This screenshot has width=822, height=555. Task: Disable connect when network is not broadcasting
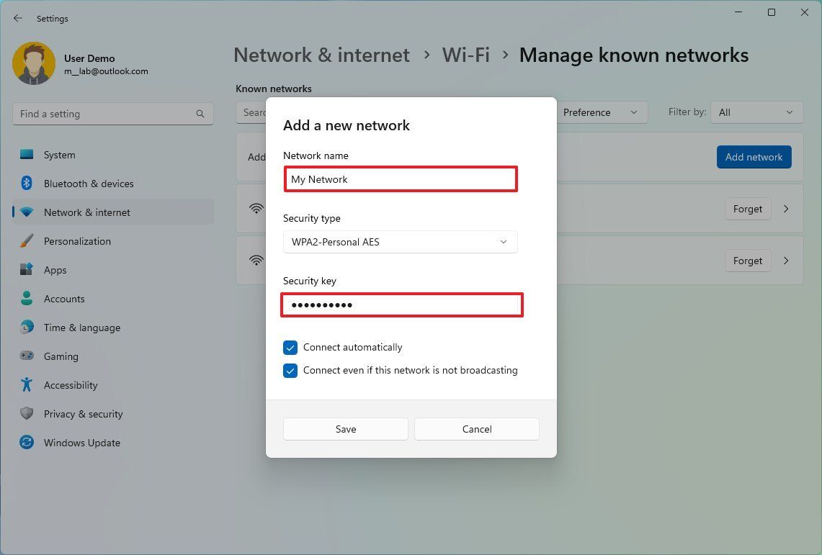point(290,371)
